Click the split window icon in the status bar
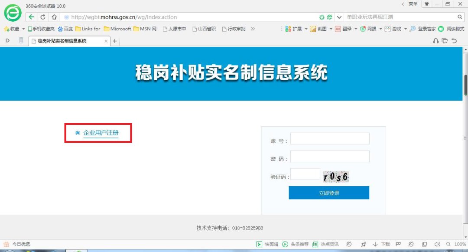468x252 pixels. 424,244
